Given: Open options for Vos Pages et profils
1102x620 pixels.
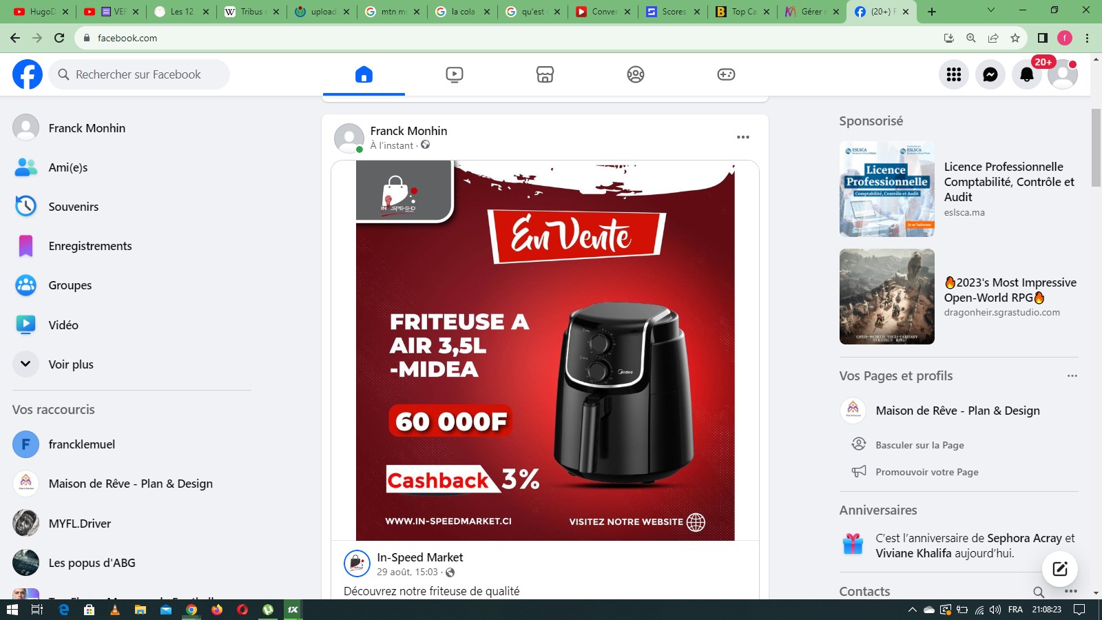Looking at the screenshot, I should coord(1071,376).
